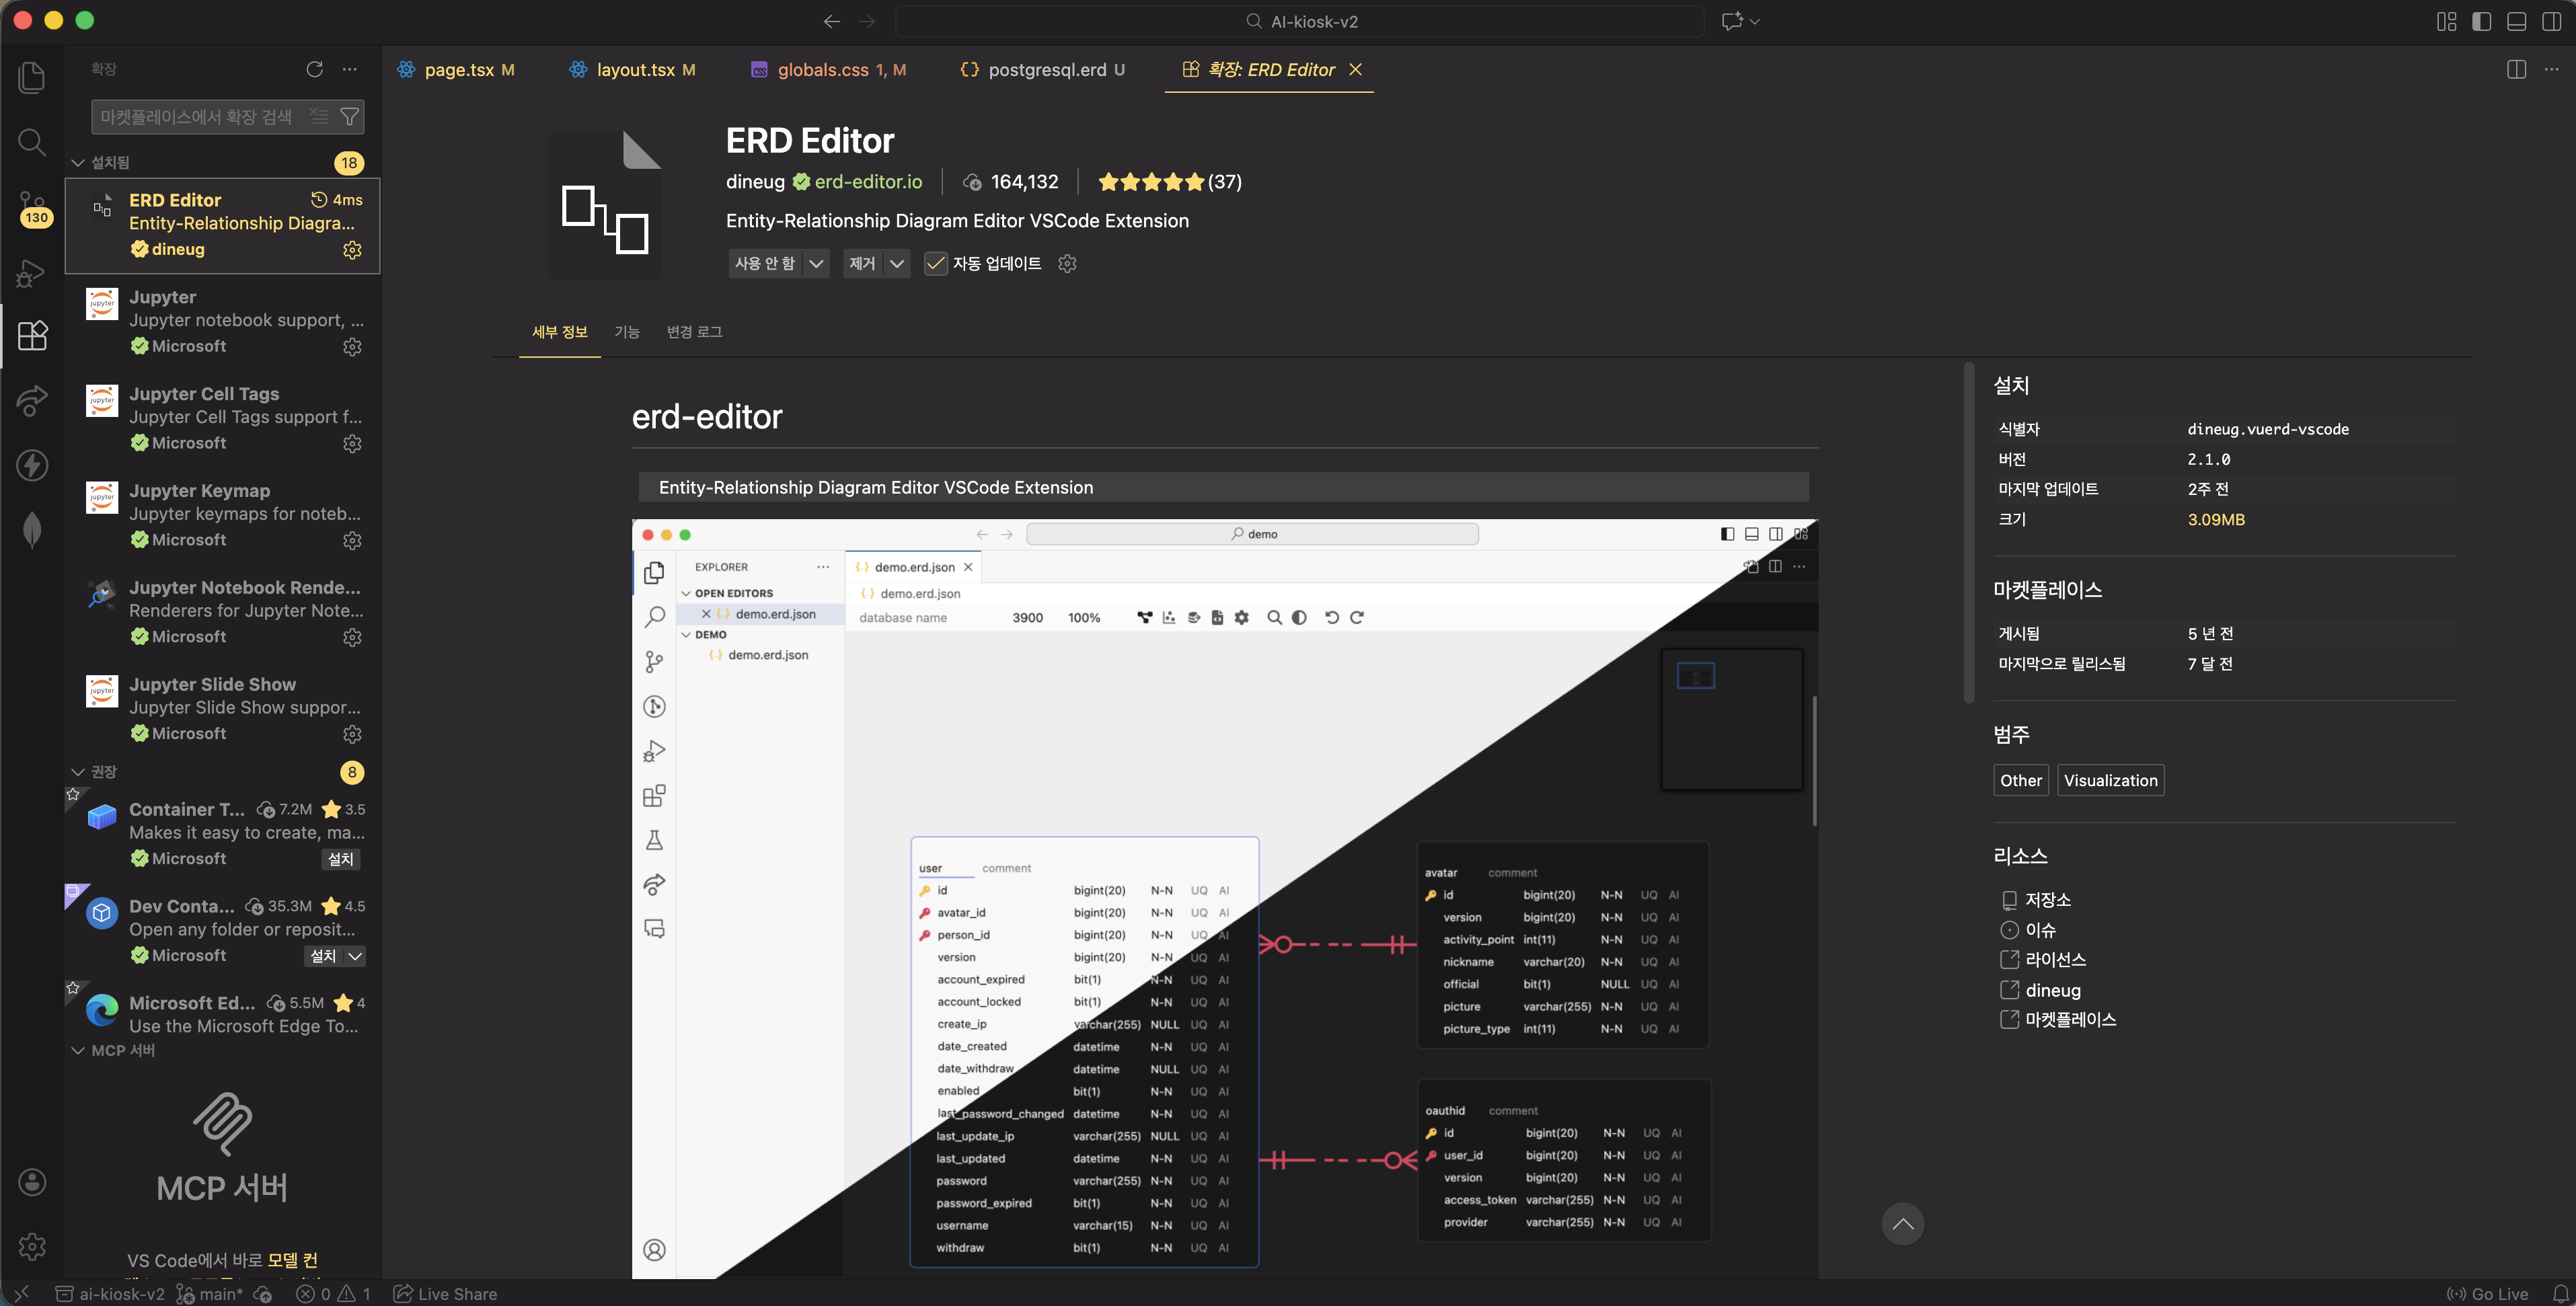Screen dimensions: 2576x1306
Task: Click the disable (사용 안 함) button
Action: click(765, 263)
